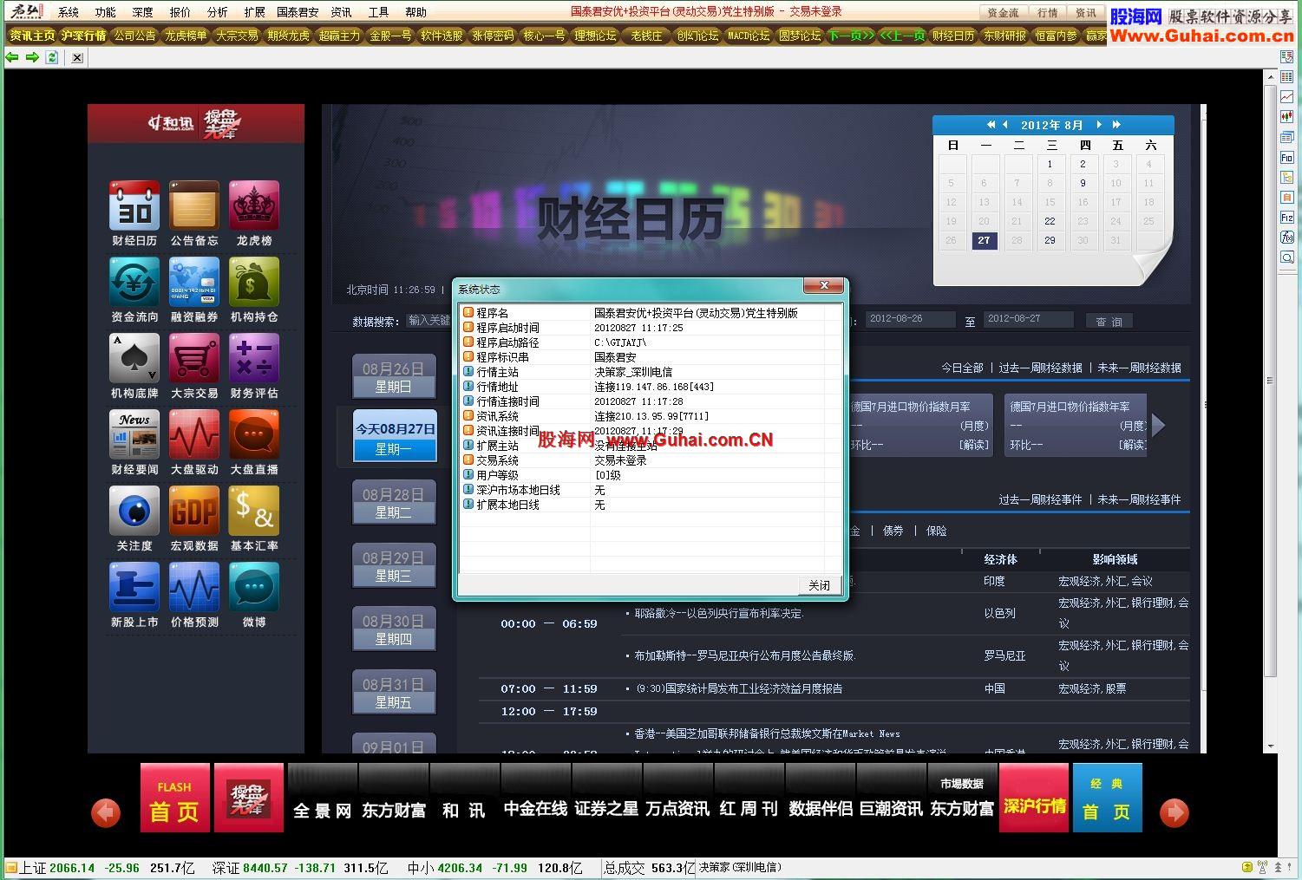The width and height of the screenshot is (1302, 880).
Task: Click the 数据搜索 keyword input field
Action: point(429,321)
